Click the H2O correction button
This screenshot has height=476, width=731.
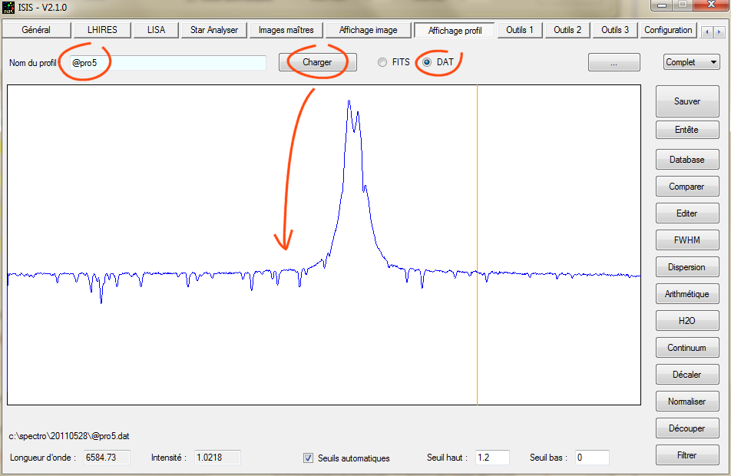click(686, 321)
